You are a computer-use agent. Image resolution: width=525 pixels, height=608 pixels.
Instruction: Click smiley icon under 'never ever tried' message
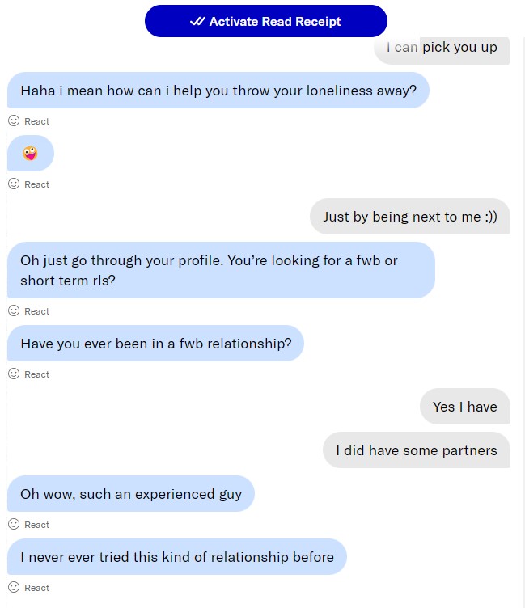click(x=14, y=587)
